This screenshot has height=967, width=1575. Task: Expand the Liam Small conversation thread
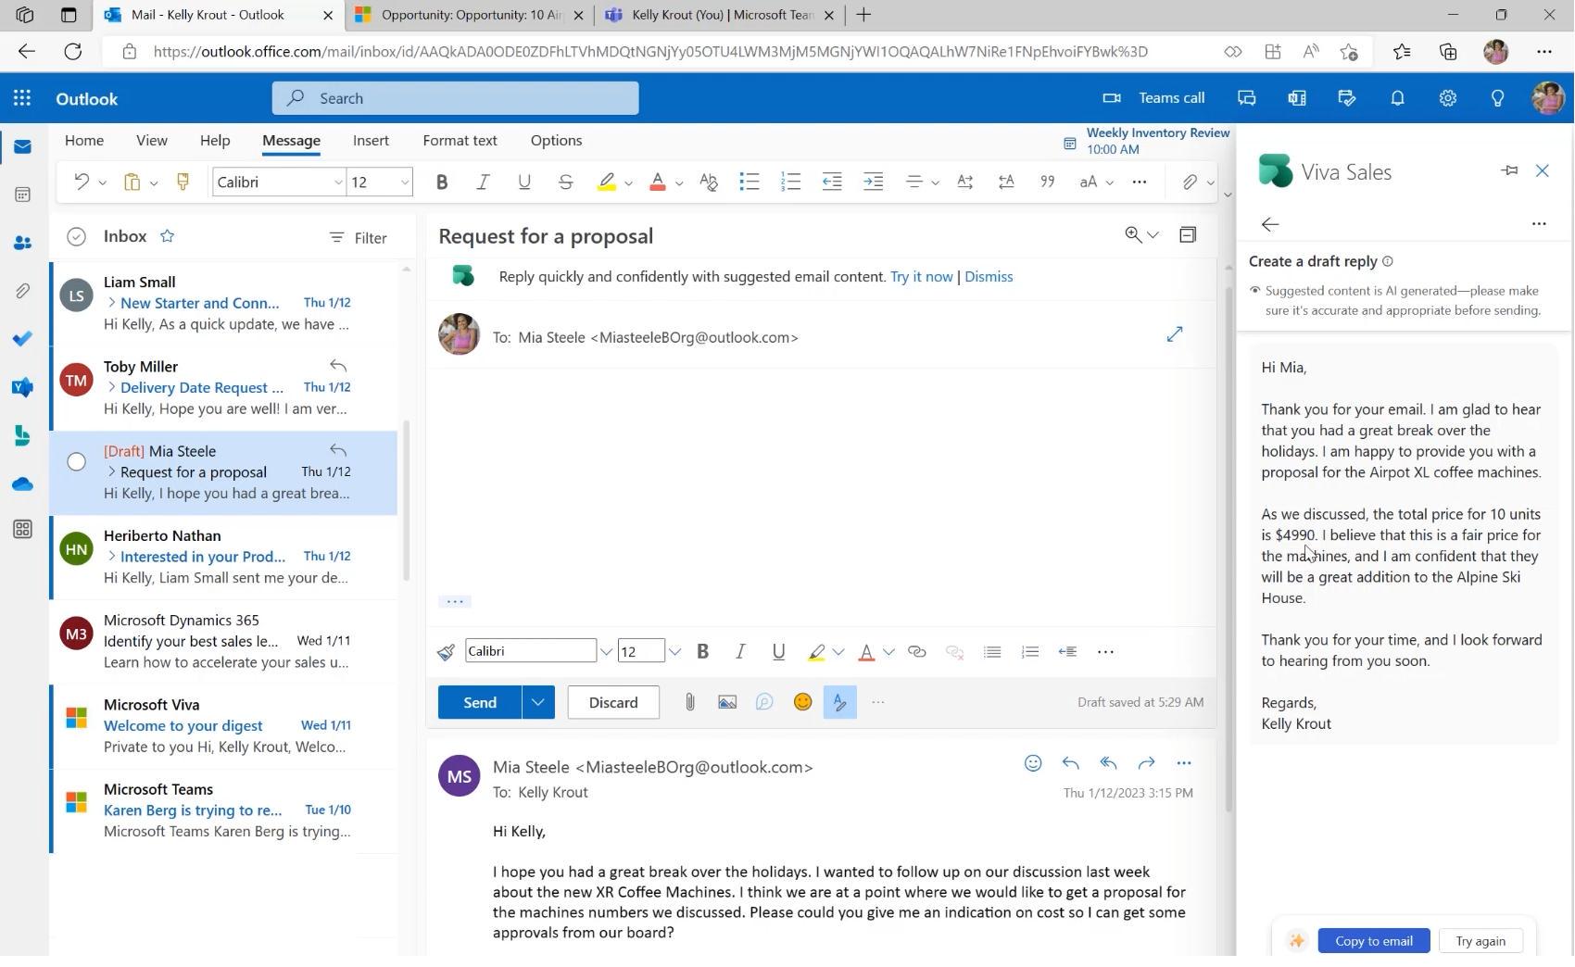point(111,303)
